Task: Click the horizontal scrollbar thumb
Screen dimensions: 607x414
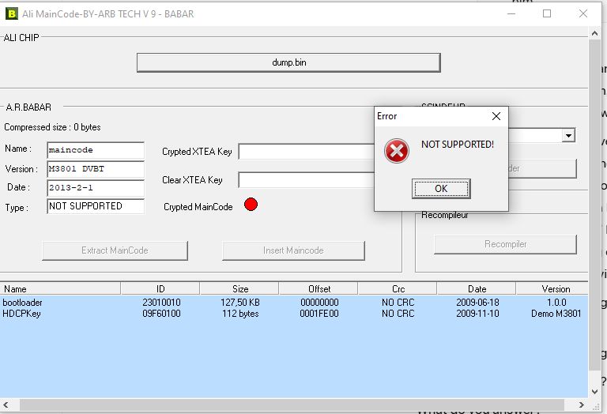Action: pos(292,405)
